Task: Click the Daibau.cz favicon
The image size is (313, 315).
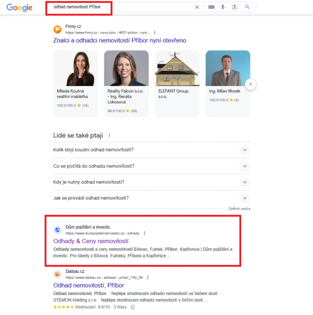Action: click(57, 274)
